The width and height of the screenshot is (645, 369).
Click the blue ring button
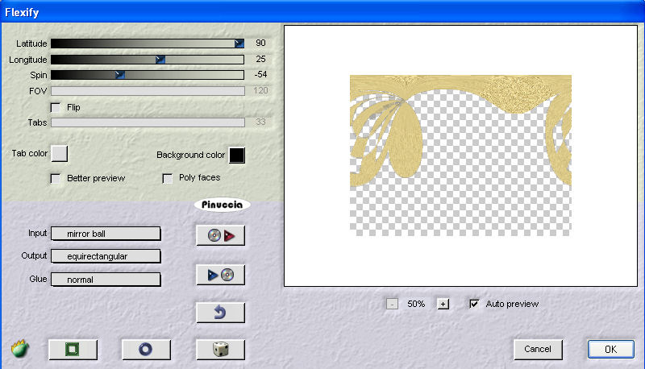pos(146,350)
